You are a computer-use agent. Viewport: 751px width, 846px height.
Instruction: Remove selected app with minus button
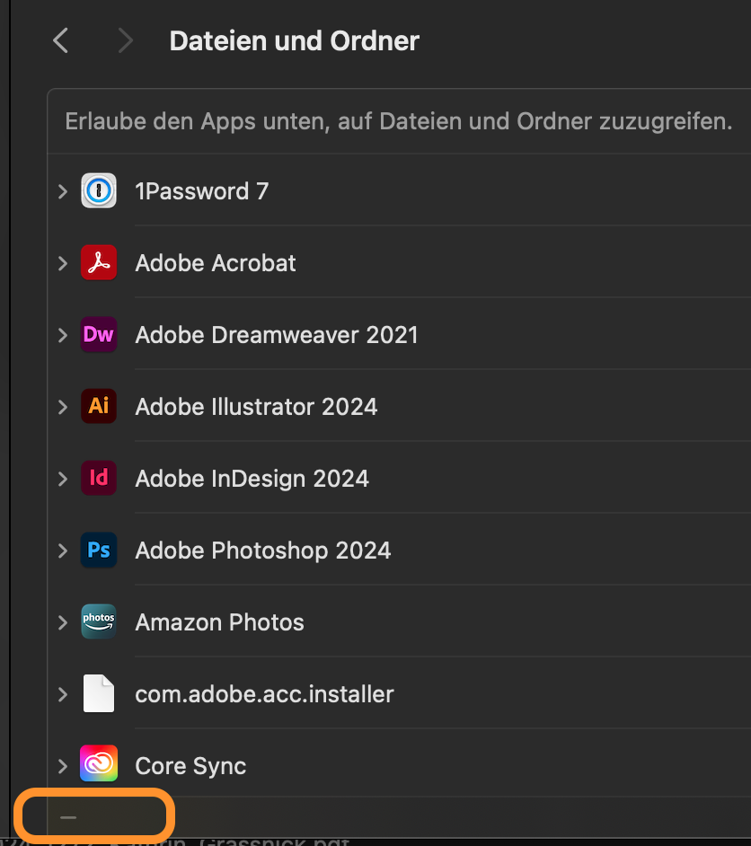click(68, 817)
